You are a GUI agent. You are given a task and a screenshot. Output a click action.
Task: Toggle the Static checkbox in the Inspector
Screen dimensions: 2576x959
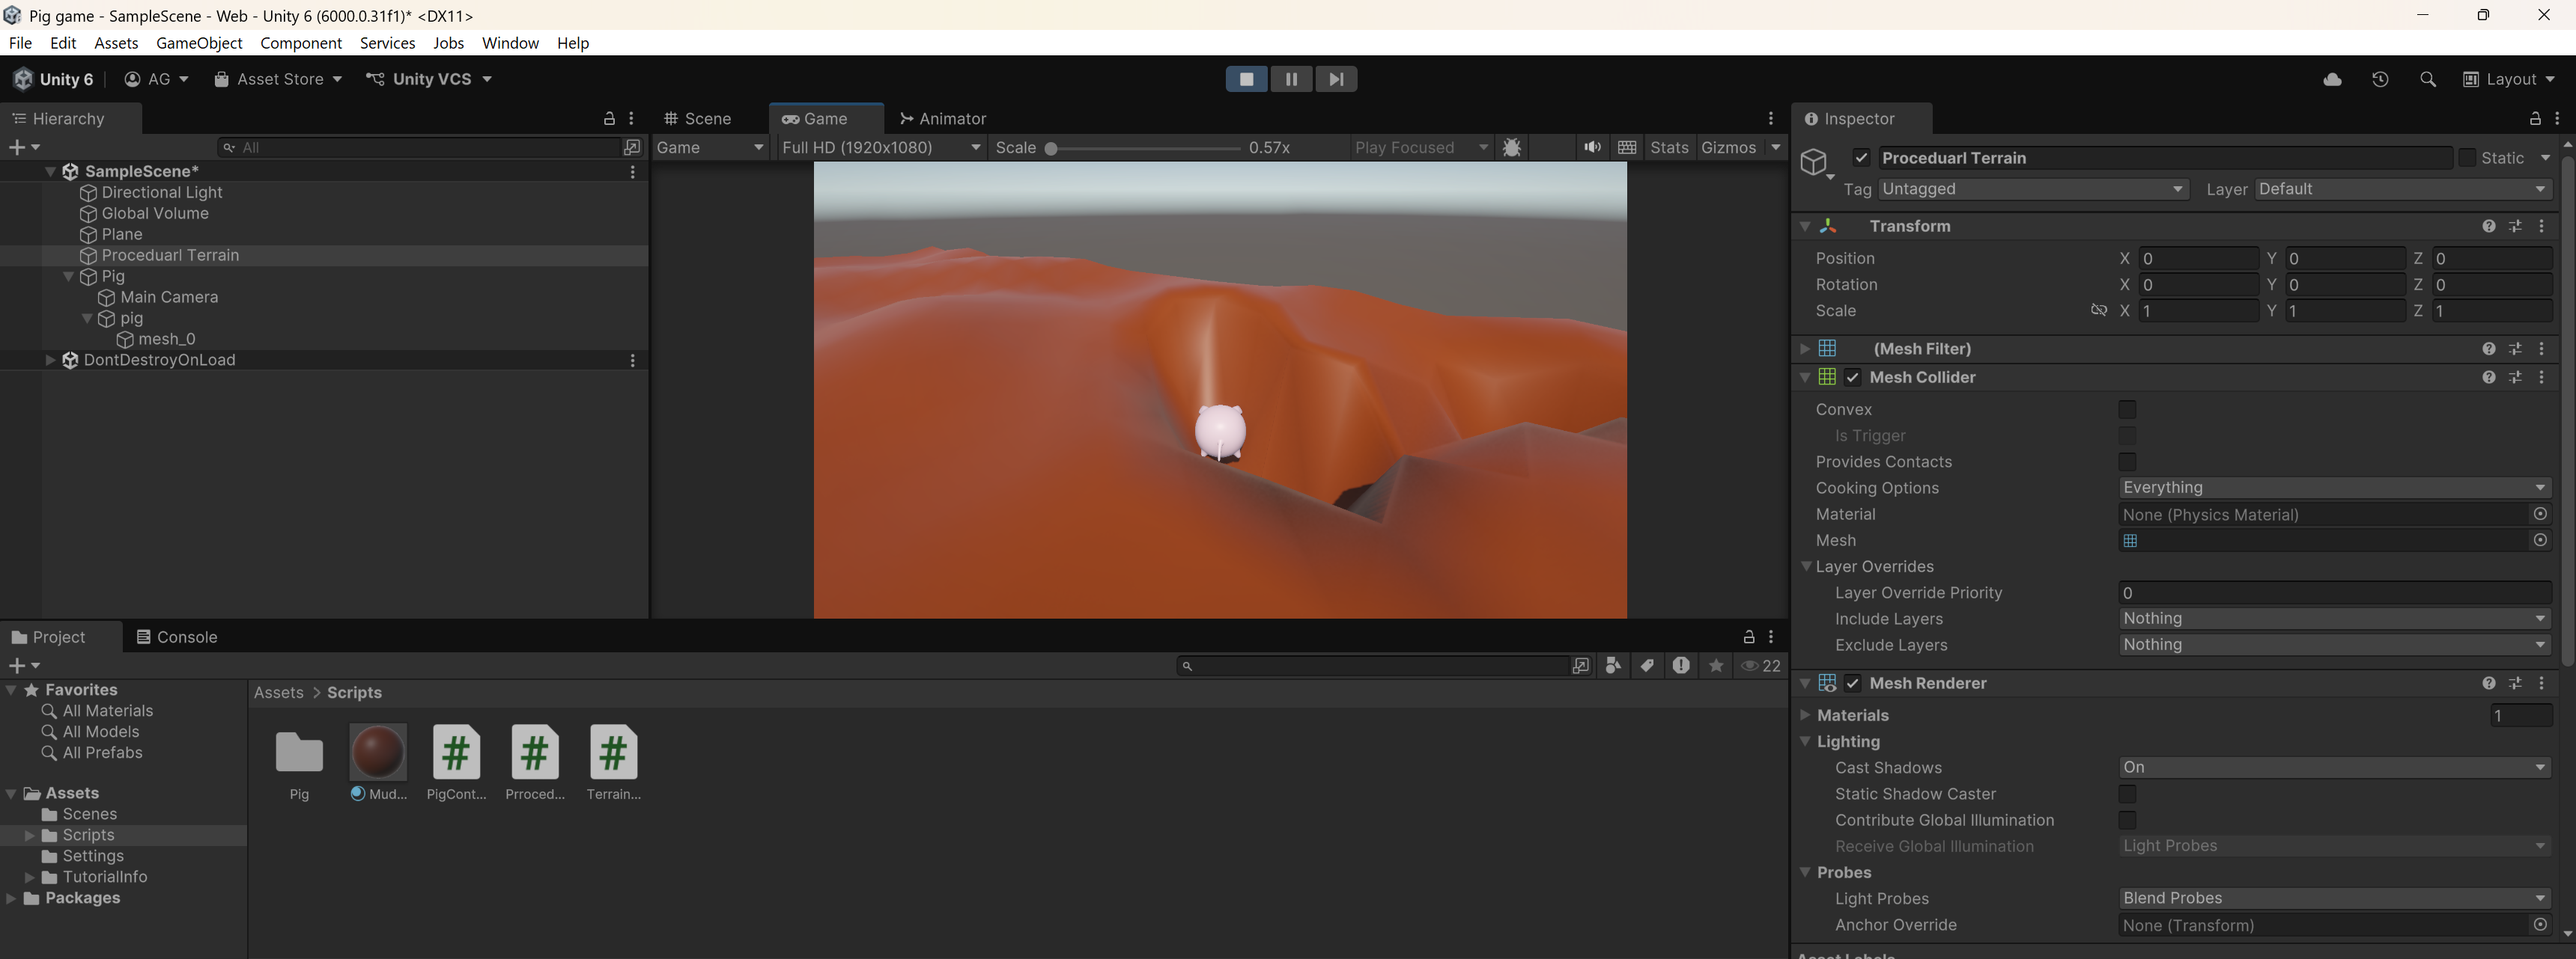tap(2467, 158)
